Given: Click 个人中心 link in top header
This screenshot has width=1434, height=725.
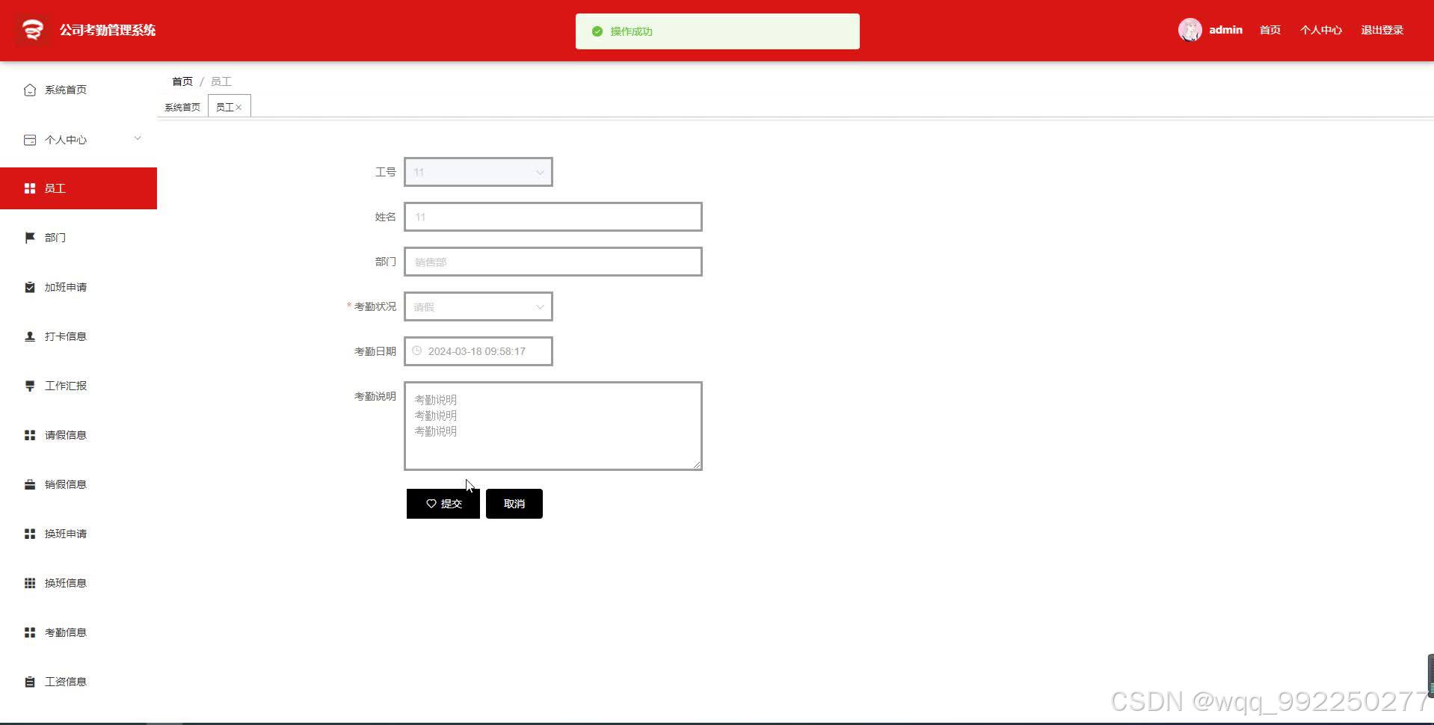Looking at the screenshot, I should point(1320,30).
